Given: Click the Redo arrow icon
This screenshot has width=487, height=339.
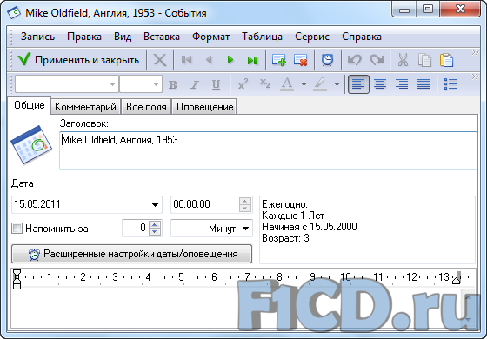Looking at the screenshot, I should click(376, 60).
